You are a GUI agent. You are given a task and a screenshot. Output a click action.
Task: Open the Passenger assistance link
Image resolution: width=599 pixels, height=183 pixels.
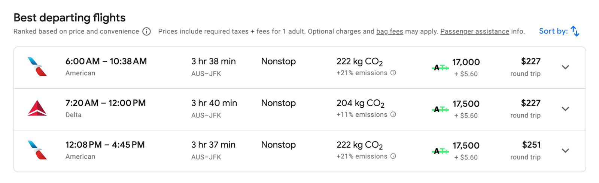(475, 32)
